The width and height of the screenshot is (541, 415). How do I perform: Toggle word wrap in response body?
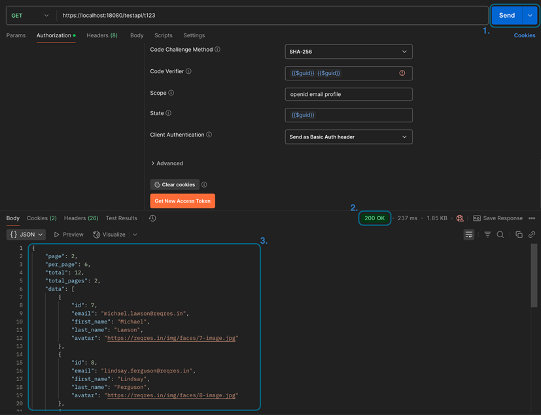click(469, 235)
